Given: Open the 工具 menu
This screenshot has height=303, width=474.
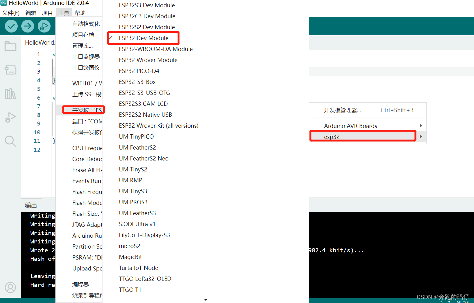Looking at the screenshot, I should pos(64,13).
